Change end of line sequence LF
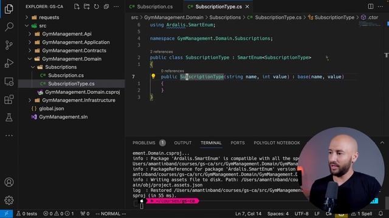 [317, 214]
